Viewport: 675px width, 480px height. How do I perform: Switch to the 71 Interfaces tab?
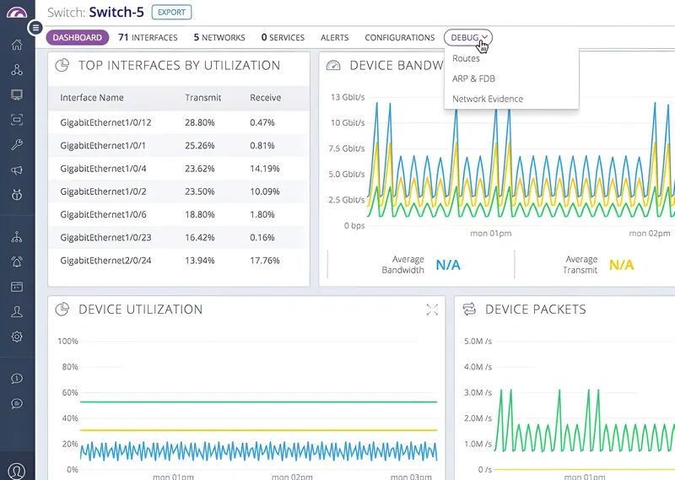(148, 38)
